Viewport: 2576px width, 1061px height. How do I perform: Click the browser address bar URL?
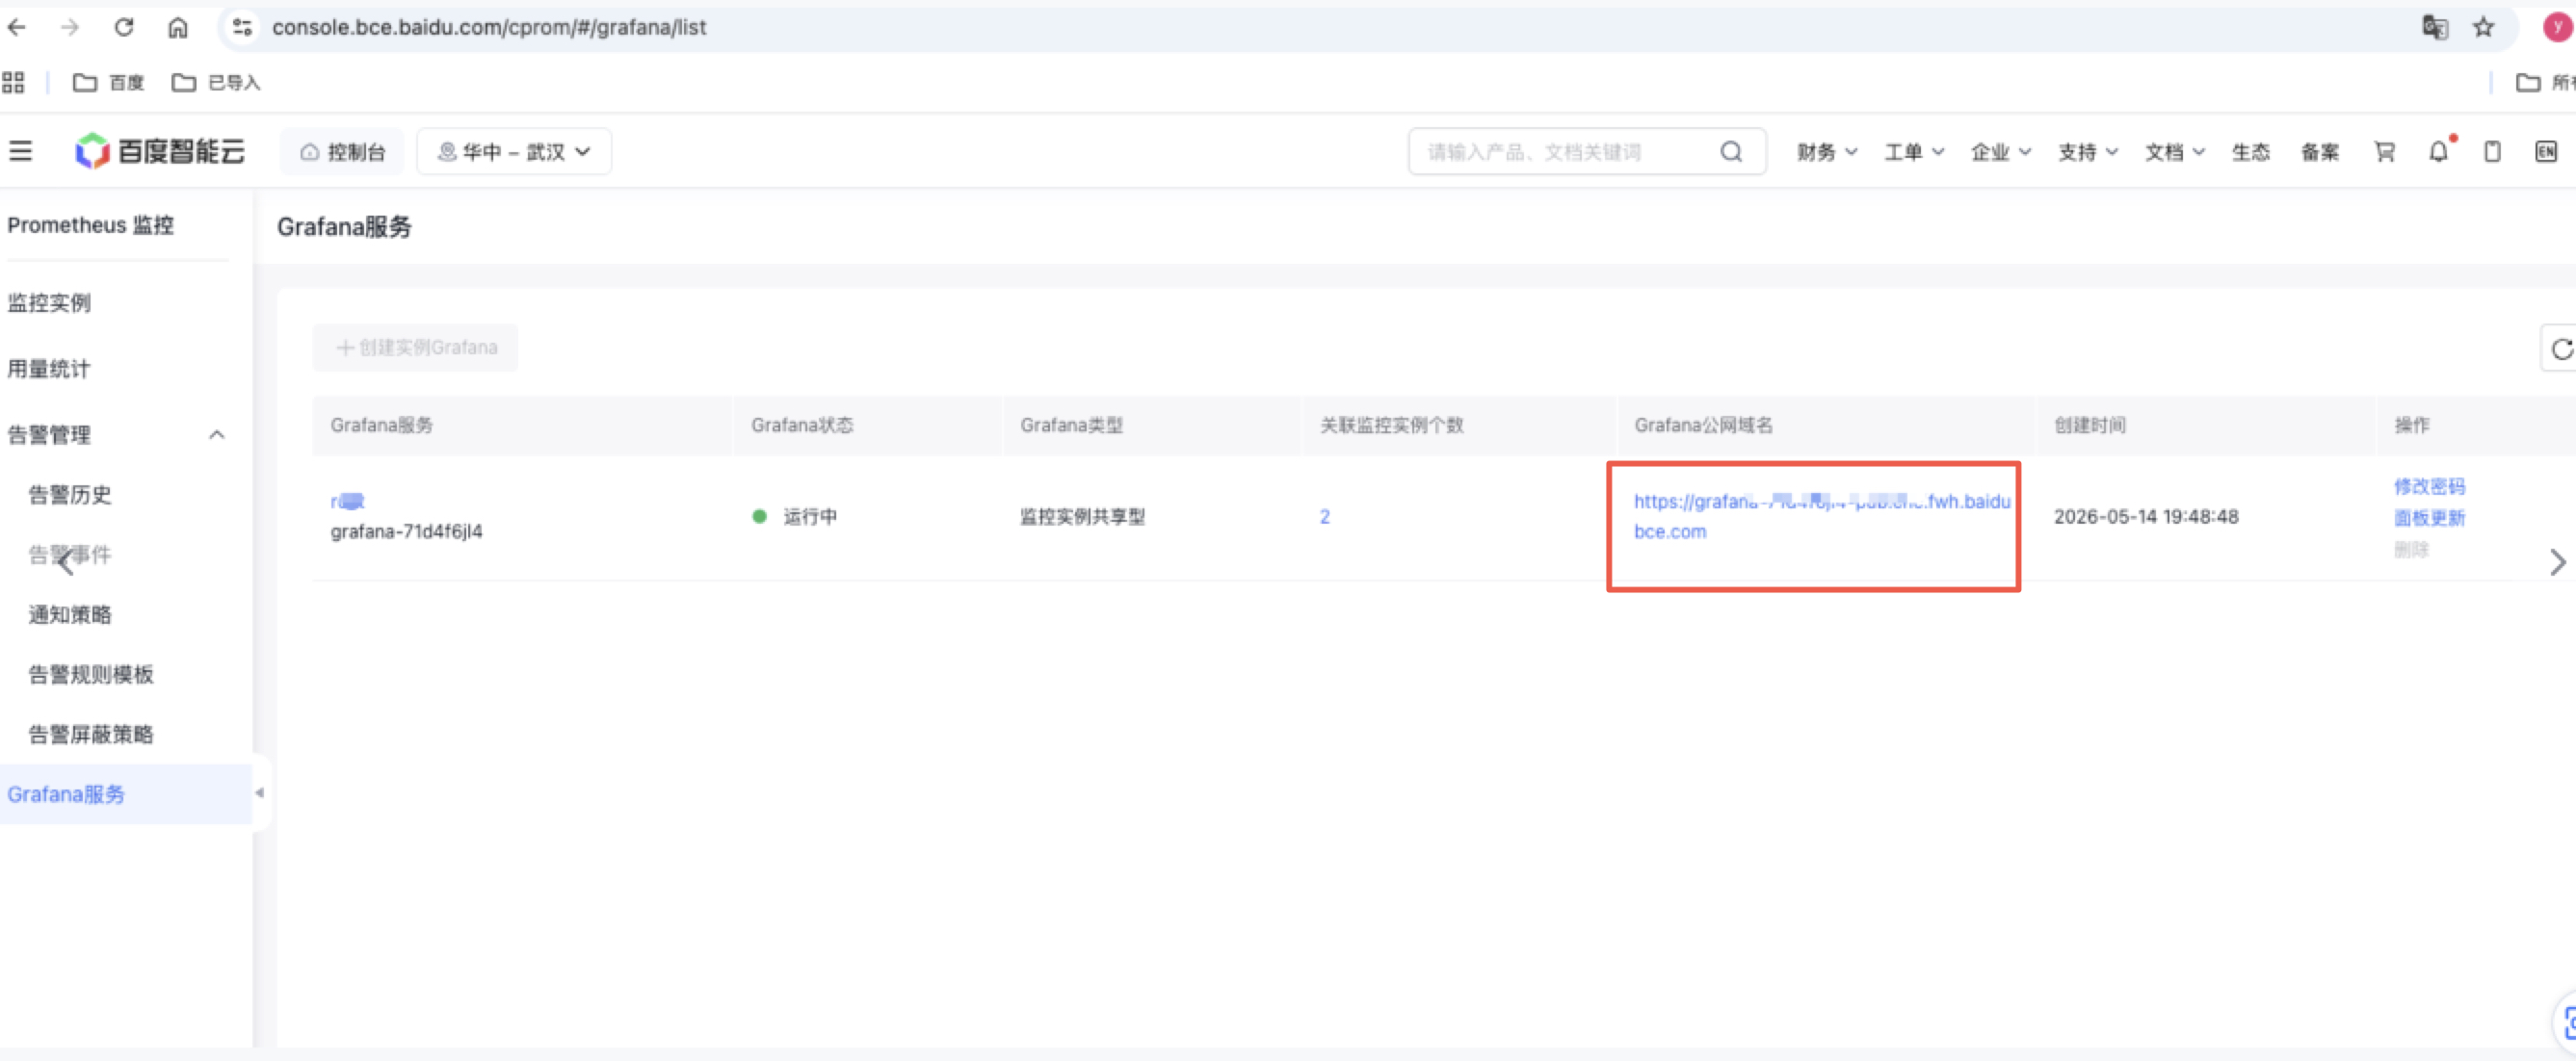(489, 27)
